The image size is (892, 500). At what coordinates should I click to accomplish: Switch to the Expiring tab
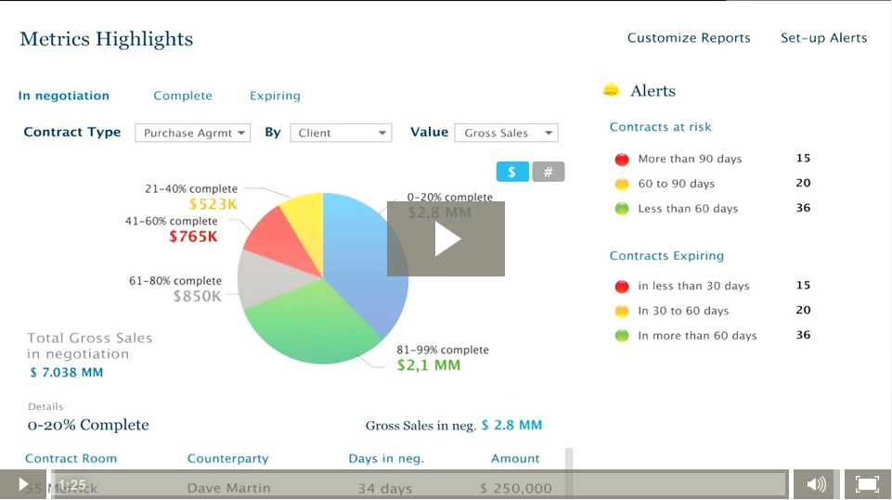275,96
